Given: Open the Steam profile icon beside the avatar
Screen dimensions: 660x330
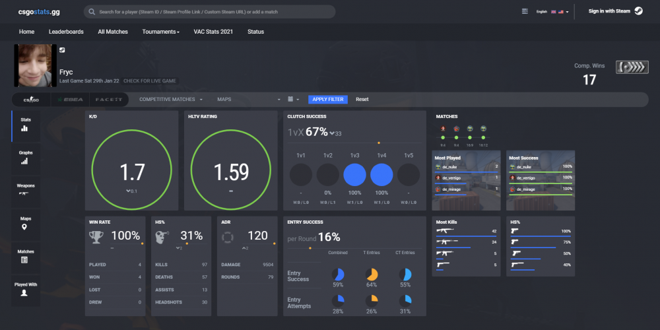Looking at the screenshot, I should (x=62, y=50).
